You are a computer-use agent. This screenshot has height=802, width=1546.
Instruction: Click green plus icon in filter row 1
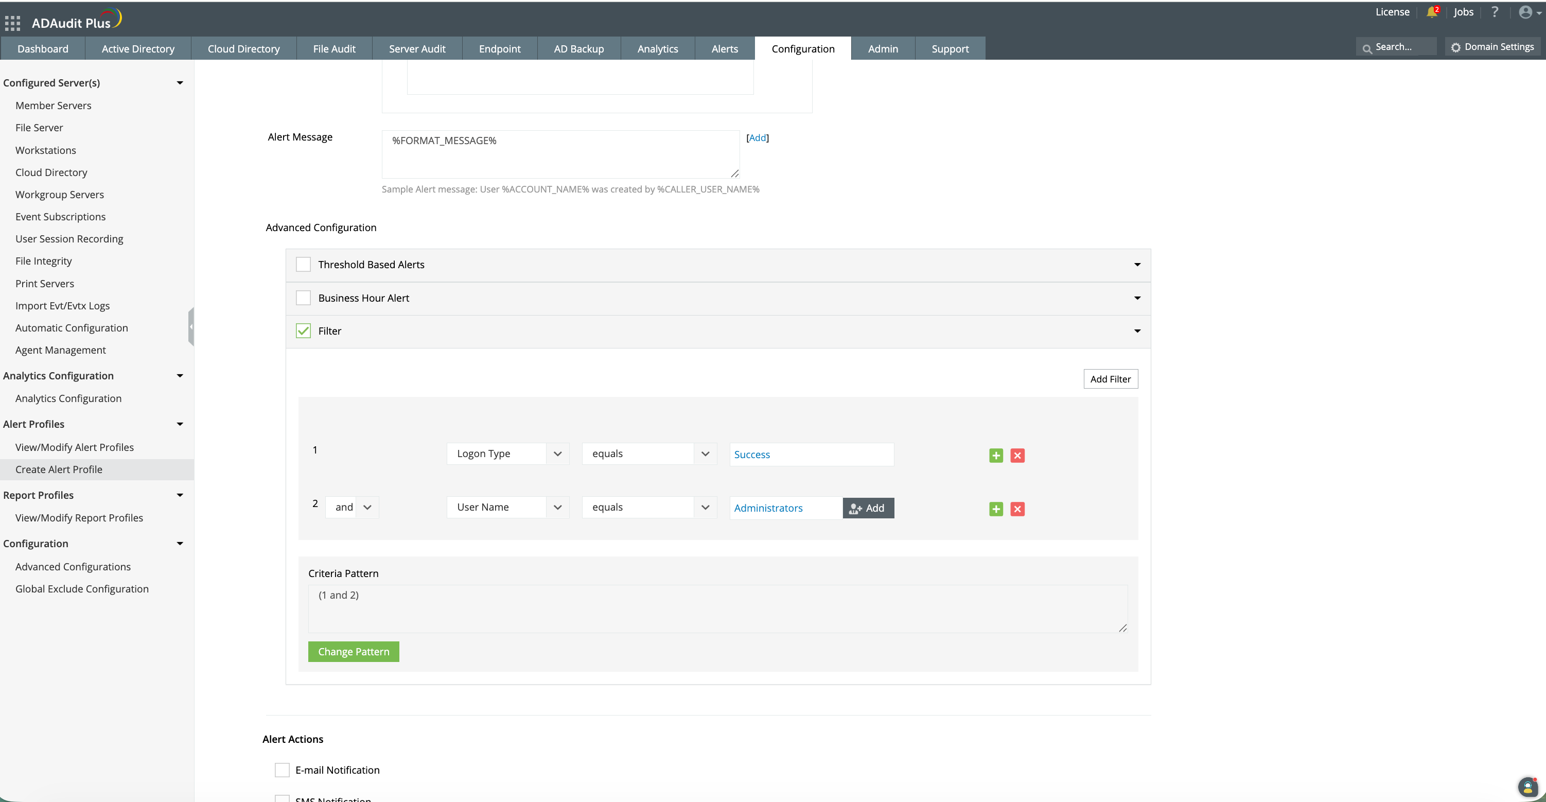tap(996, 455)
